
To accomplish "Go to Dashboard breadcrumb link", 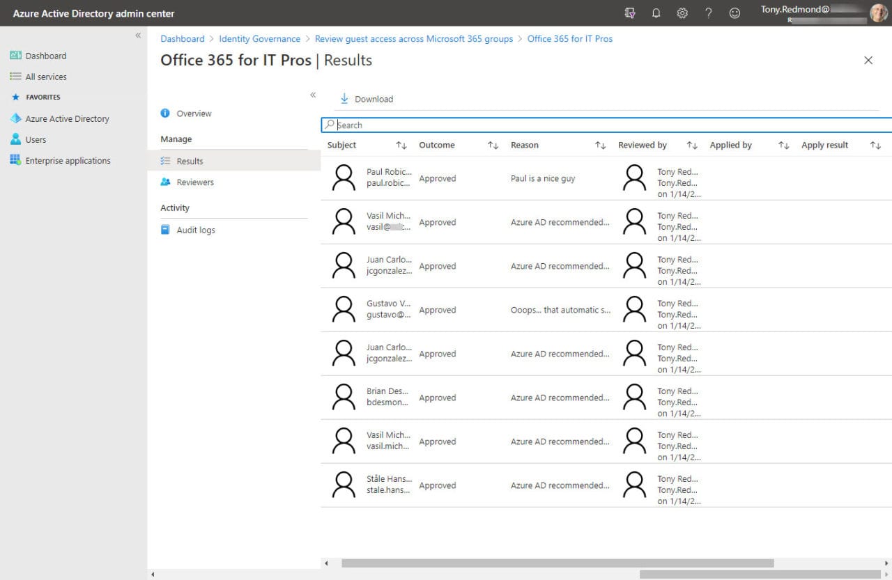I will point(183,39).
